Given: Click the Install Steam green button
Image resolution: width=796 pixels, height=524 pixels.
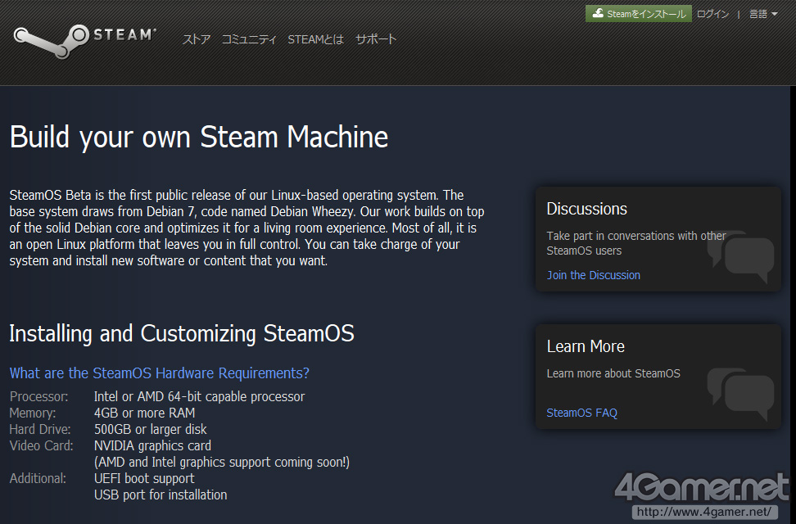Looking at the screenshot, I should (638, 14).
